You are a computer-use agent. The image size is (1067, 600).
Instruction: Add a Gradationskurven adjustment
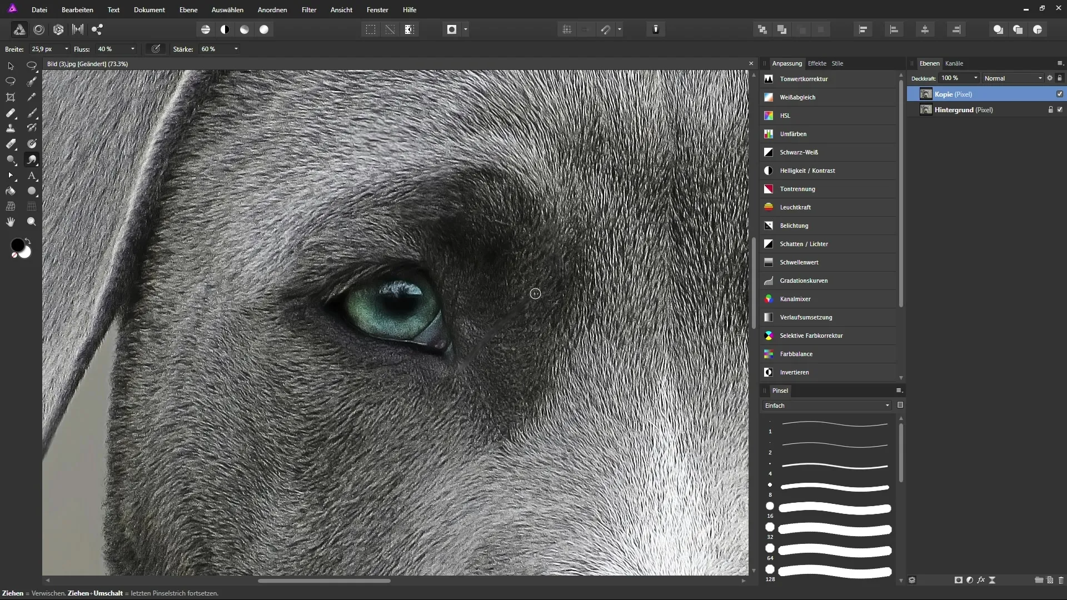point(828,281)
